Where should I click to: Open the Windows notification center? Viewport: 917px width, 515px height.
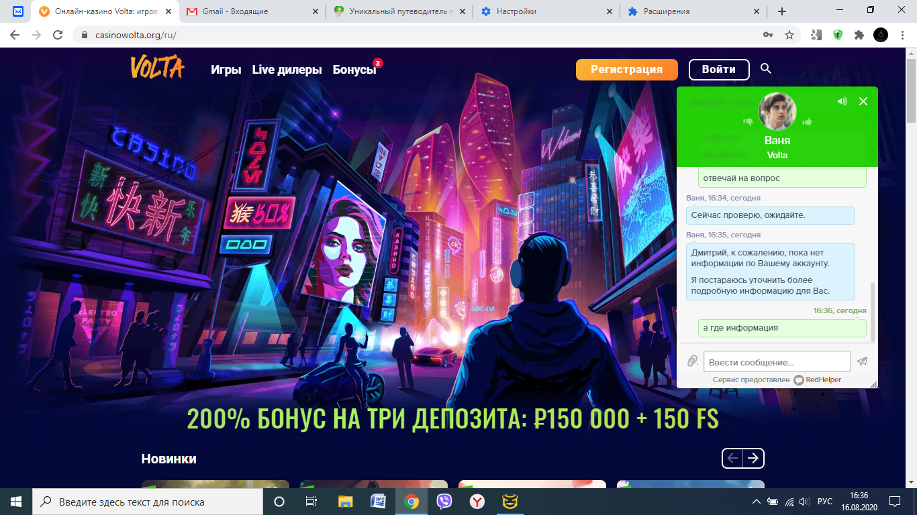[894, 502]
